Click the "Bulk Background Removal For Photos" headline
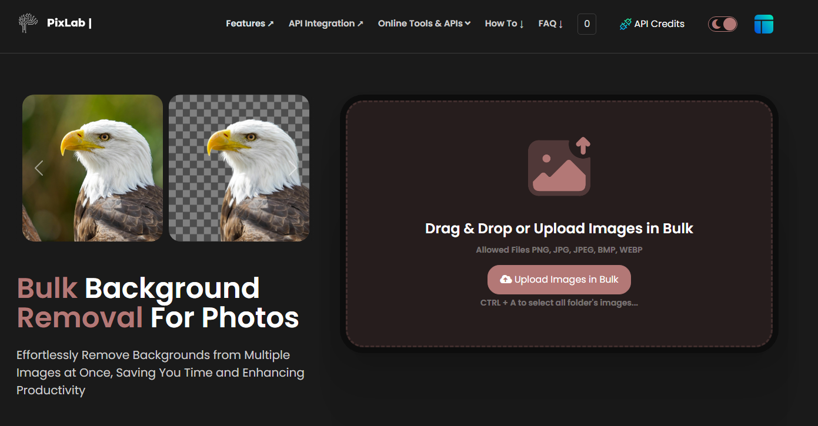This screenshot has width=818, height=426. tap(158, 303)
